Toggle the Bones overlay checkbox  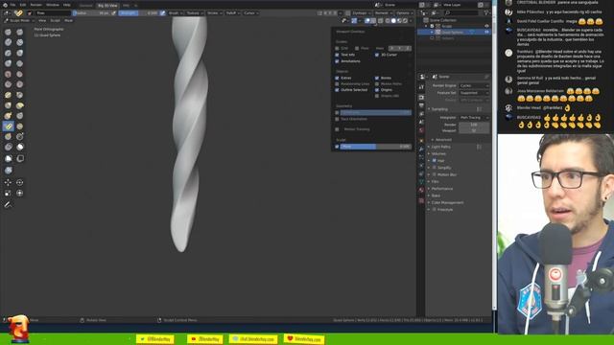click(377, 79)
